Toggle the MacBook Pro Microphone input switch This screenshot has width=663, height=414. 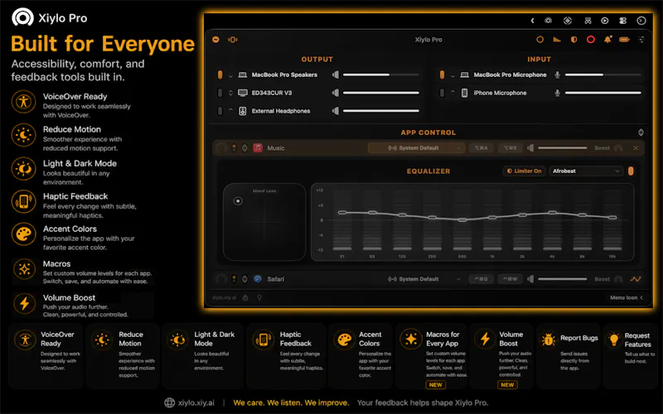(442, 75)
